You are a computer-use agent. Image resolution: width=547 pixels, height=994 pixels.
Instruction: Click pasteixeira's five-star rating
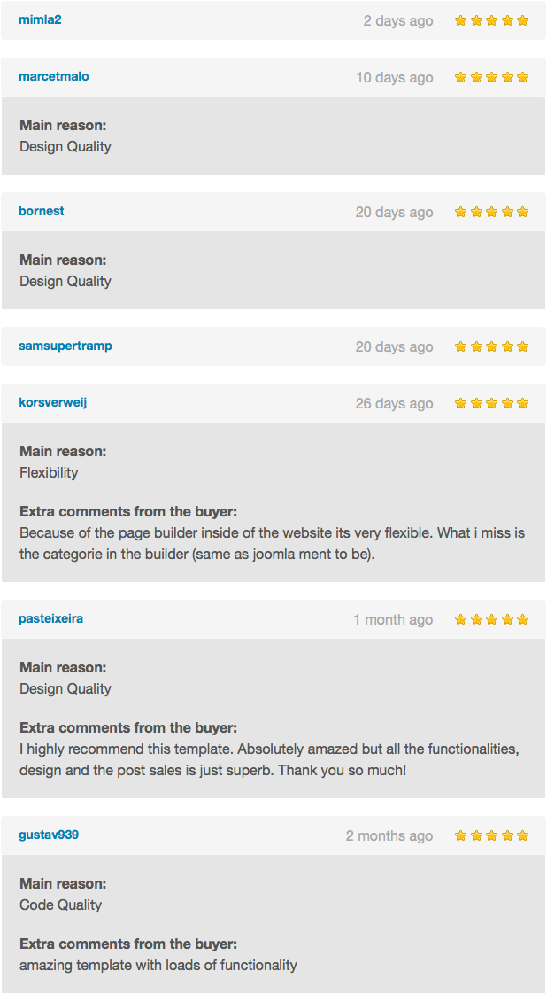tap(491, 619)
